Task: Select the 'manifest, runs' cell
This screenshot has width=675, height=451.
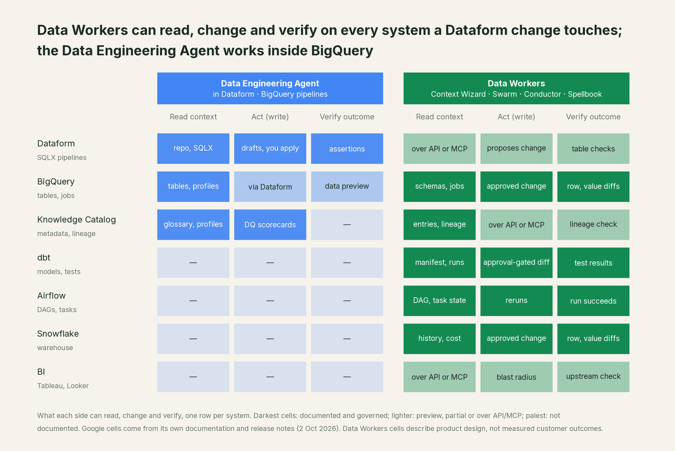Action: 440,262
